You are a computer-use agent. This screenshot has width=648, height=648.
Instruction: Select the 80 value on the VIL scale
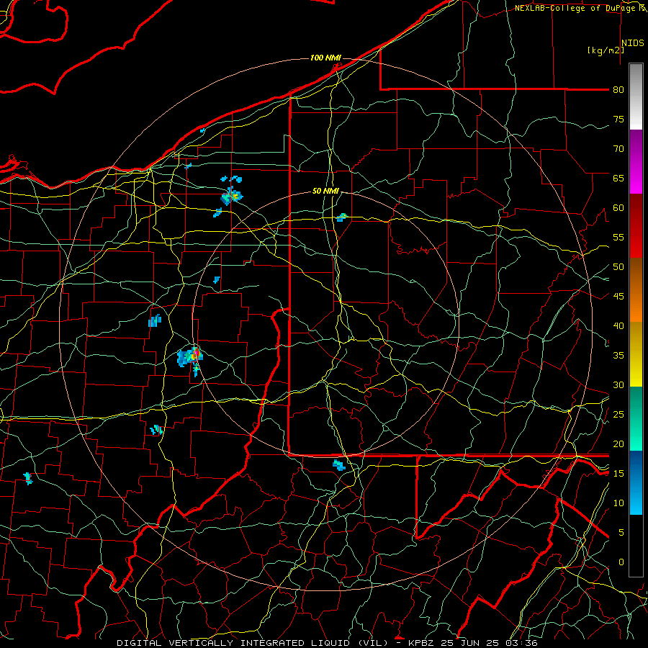[618, 90]
